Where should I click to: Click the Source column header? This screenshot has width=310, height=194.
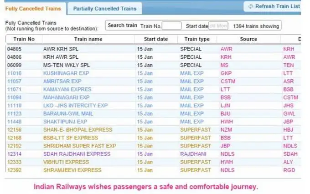point(248,39)
